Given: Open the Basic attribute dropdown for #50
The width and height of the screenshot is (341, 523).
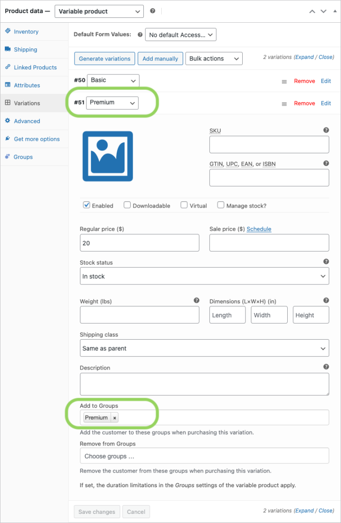Looking at the screenshot, I should pos(113,80).
